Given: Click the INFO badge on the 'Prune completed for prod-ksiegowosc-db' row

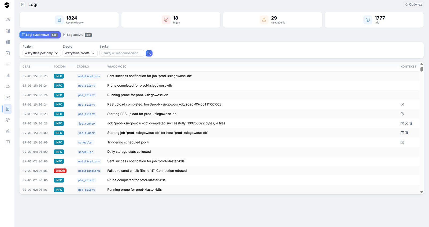Looking at the screenshot, I should pyautogui.click(x=59, y=86).
